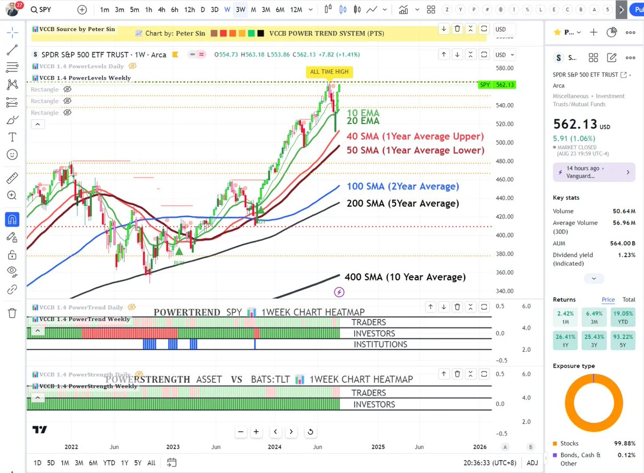Collapse the PowerStrength pane legend
644x473 pixels.
coord(38,398)
